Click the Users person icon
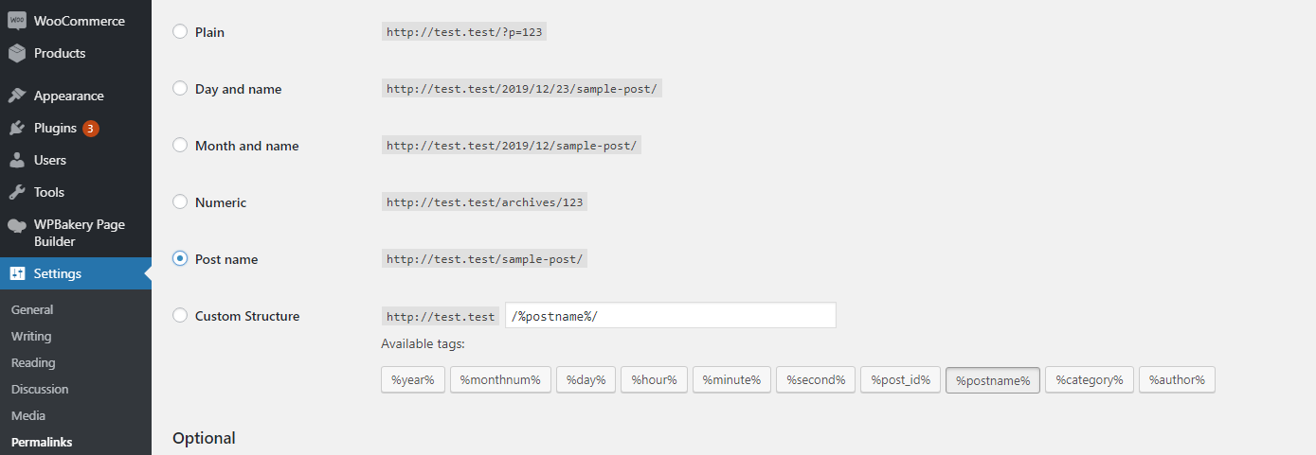Screen dimensions: 1316x455 point(17,160)
